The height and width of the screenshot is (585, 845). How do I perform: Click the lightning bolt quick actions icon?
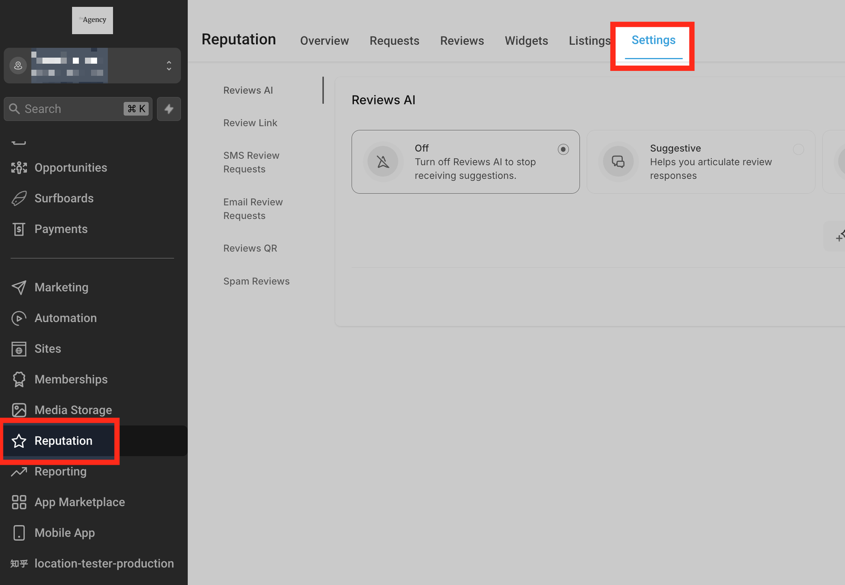(169, 109)
